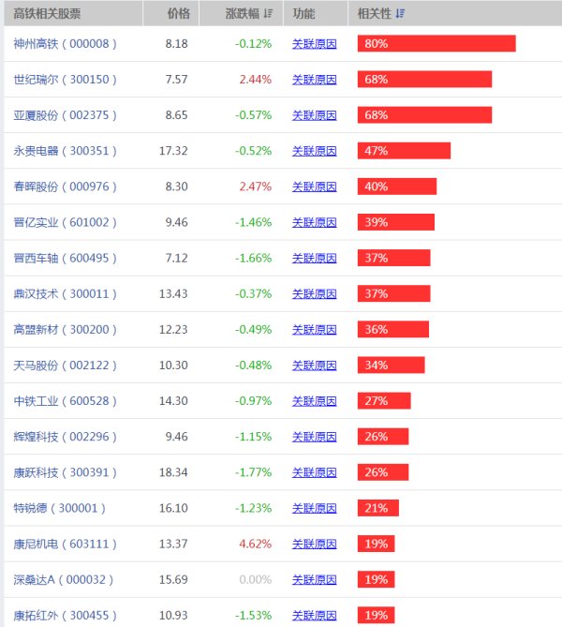Select change -1.77% in 康跃科技 row

point(254,472)
